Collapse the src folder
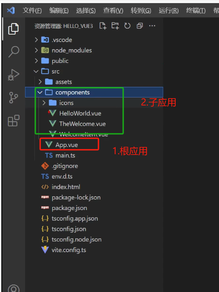This screenshot has height=292, width=219. coord(36,71)
